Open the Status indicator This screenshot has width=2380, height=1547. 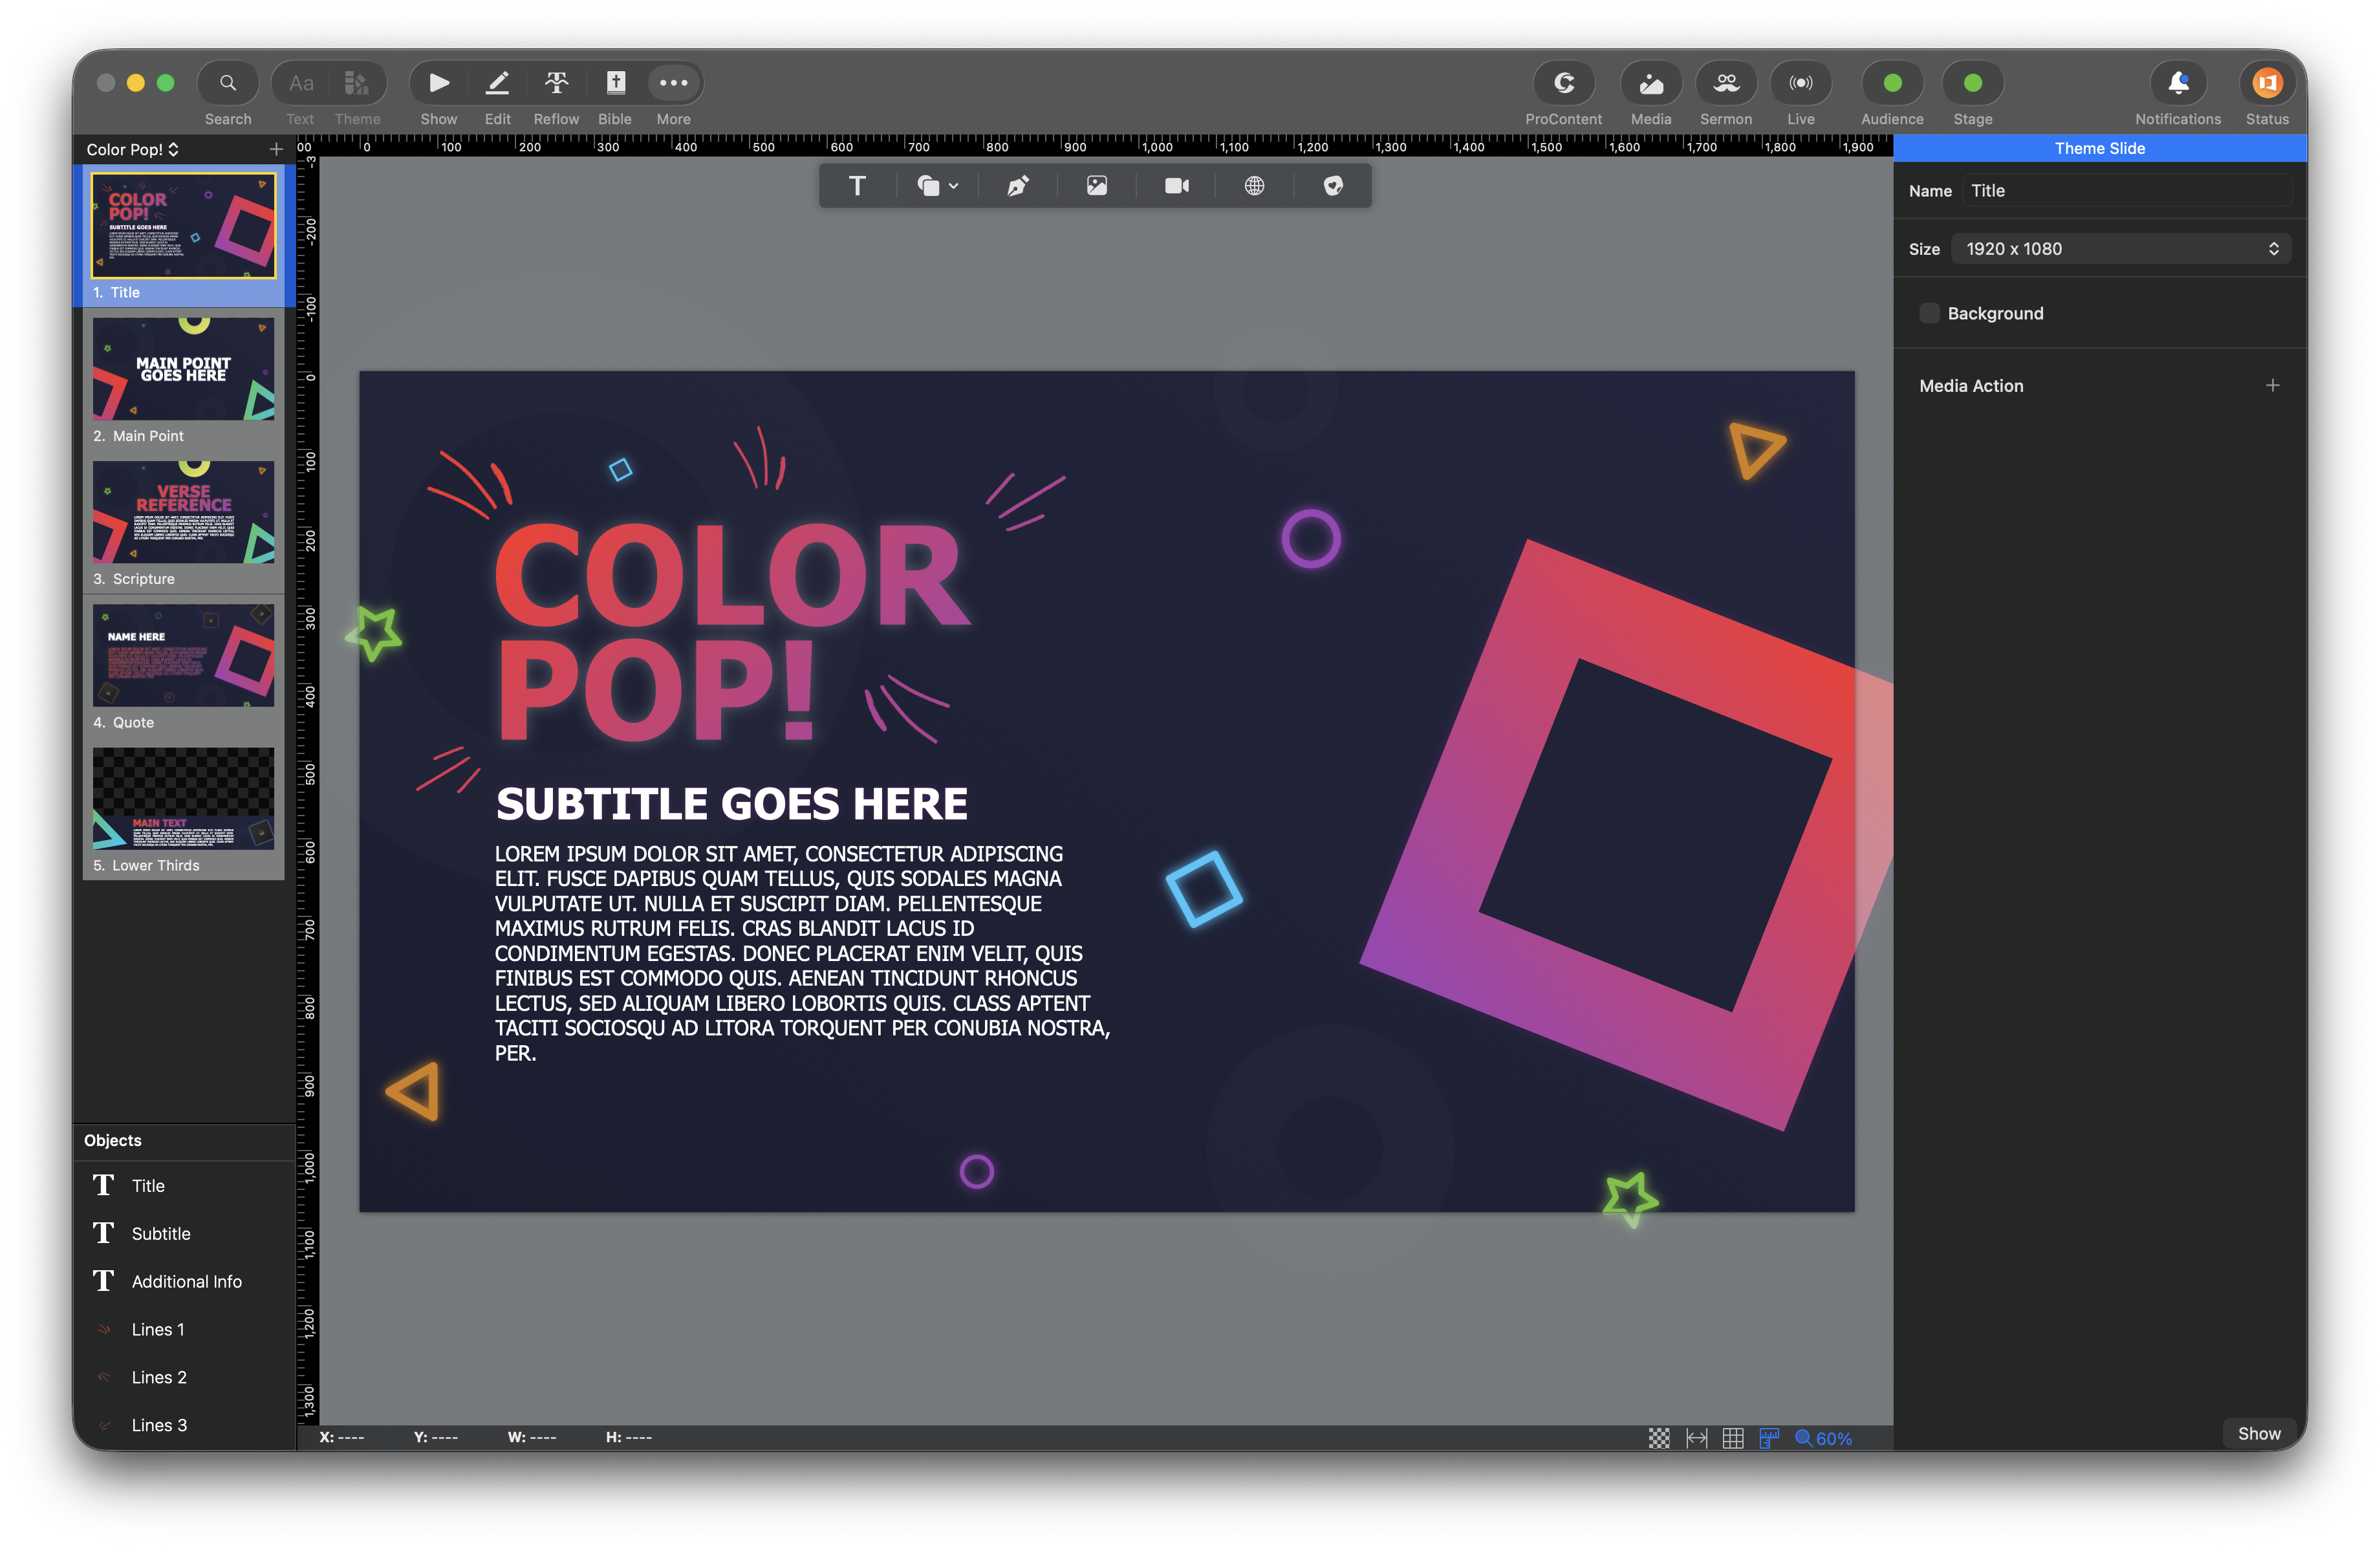tap(2266, 84)
